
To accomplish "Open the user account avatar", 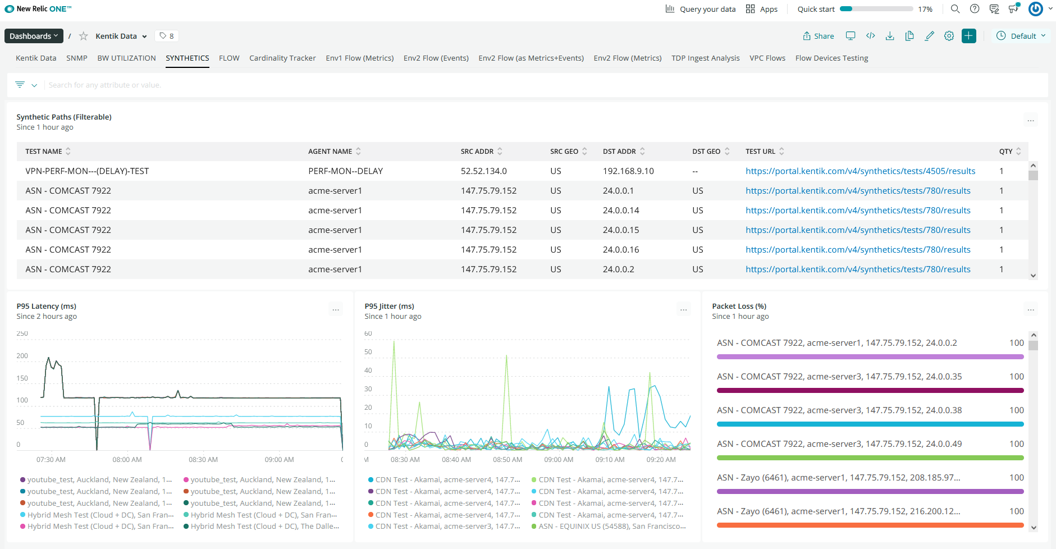I will coord(1036,9).
